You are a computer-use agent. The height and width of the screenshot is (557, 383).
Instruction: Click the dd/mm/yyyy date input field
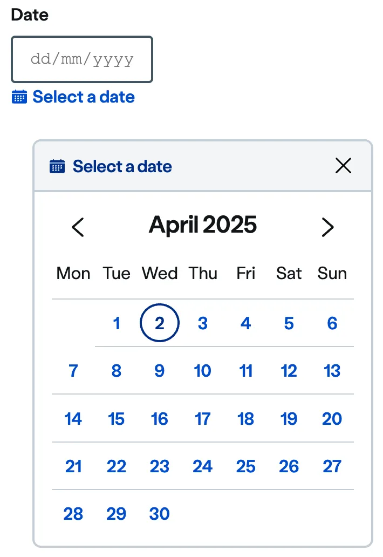(x=82, y=59)
